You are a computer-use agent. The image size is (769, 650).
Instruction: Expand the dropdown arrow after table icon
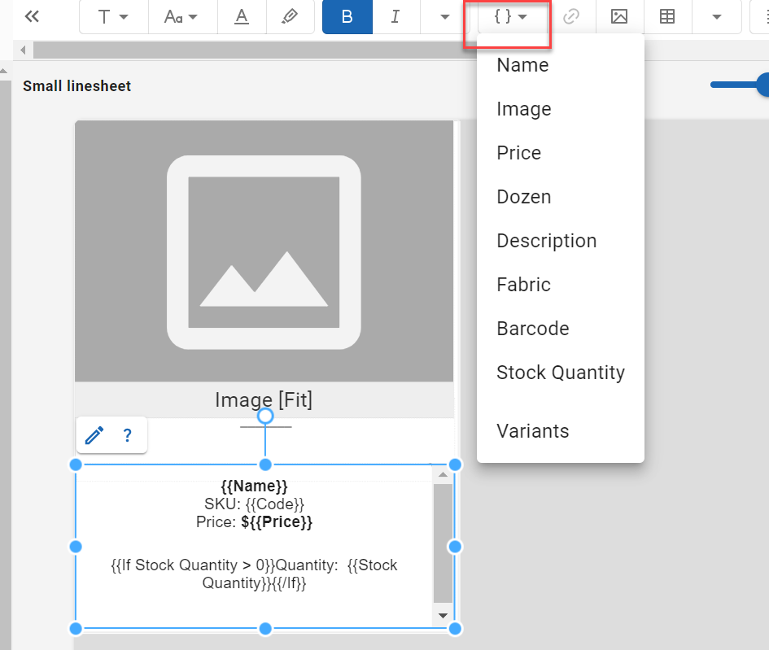(x=717, y=16)
